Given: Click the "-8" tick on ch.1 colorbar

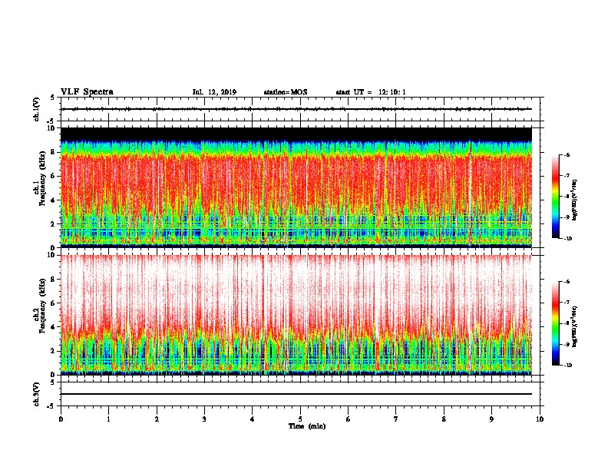Looking at the screenshot, I should pyautogui.click(x=567, y=197).
